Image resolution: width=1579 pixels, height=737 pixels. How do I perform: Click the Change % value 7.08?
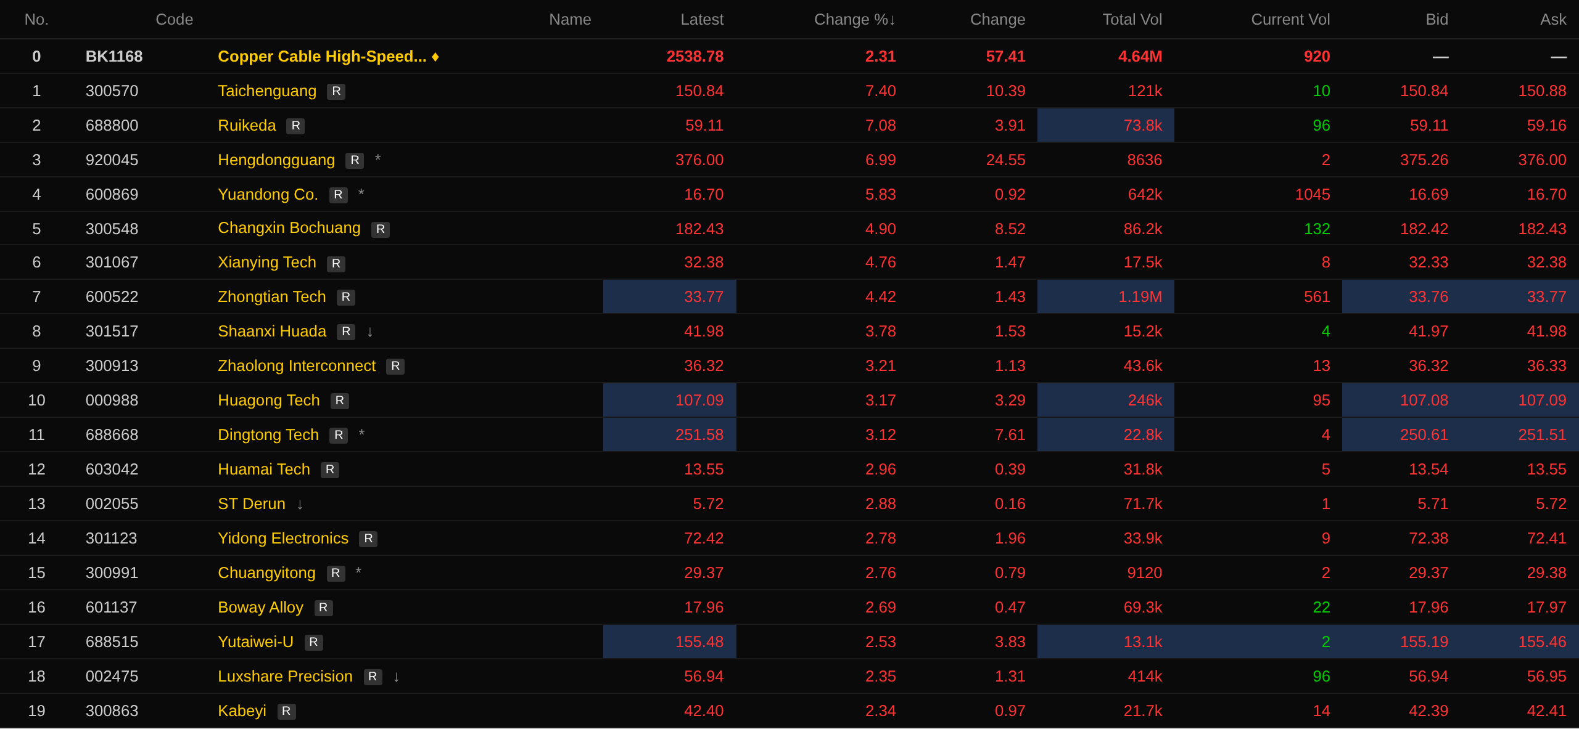(x=881, y=126)
